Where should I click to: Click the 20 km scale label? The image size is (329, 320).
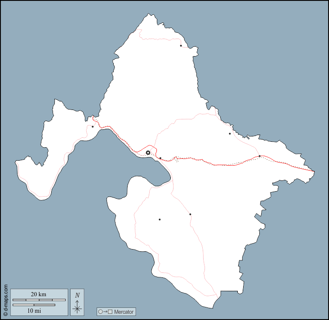click(39, 294)
